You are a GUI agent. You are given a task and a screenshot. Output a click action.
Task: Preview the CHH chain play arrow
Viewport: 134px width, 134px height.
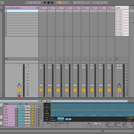click(16, 112)
